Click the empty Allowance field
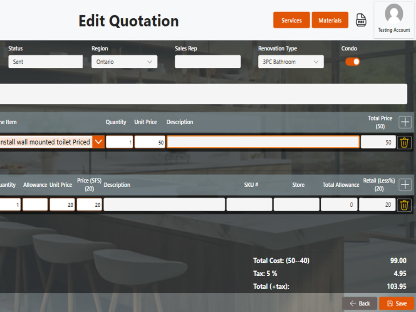Image resolution: width=416 pixels, height=312 pixels. coord(35,205)
